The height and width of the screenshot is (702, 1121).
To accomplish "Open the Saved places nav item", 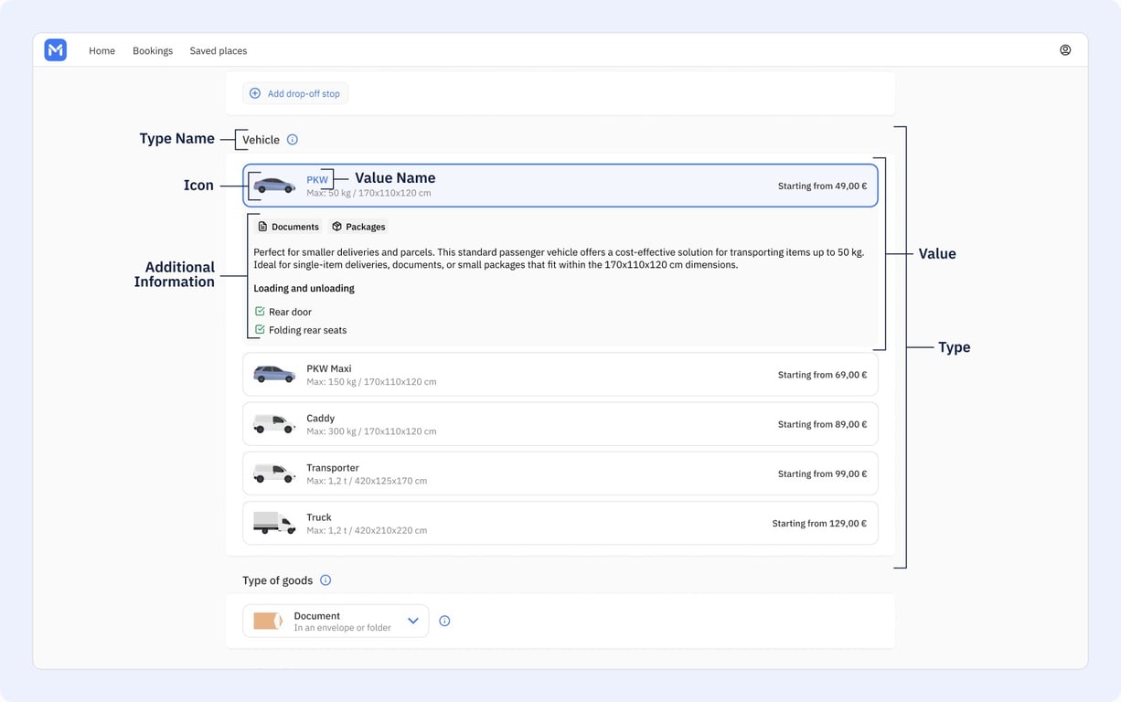I will pyautogui.click(x=219, y=50).
